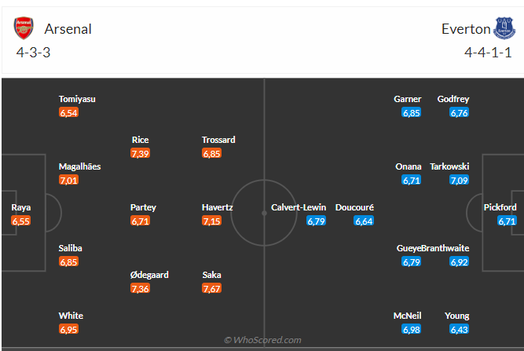Select Tomiyasu's player name

[x=77, y=99]
